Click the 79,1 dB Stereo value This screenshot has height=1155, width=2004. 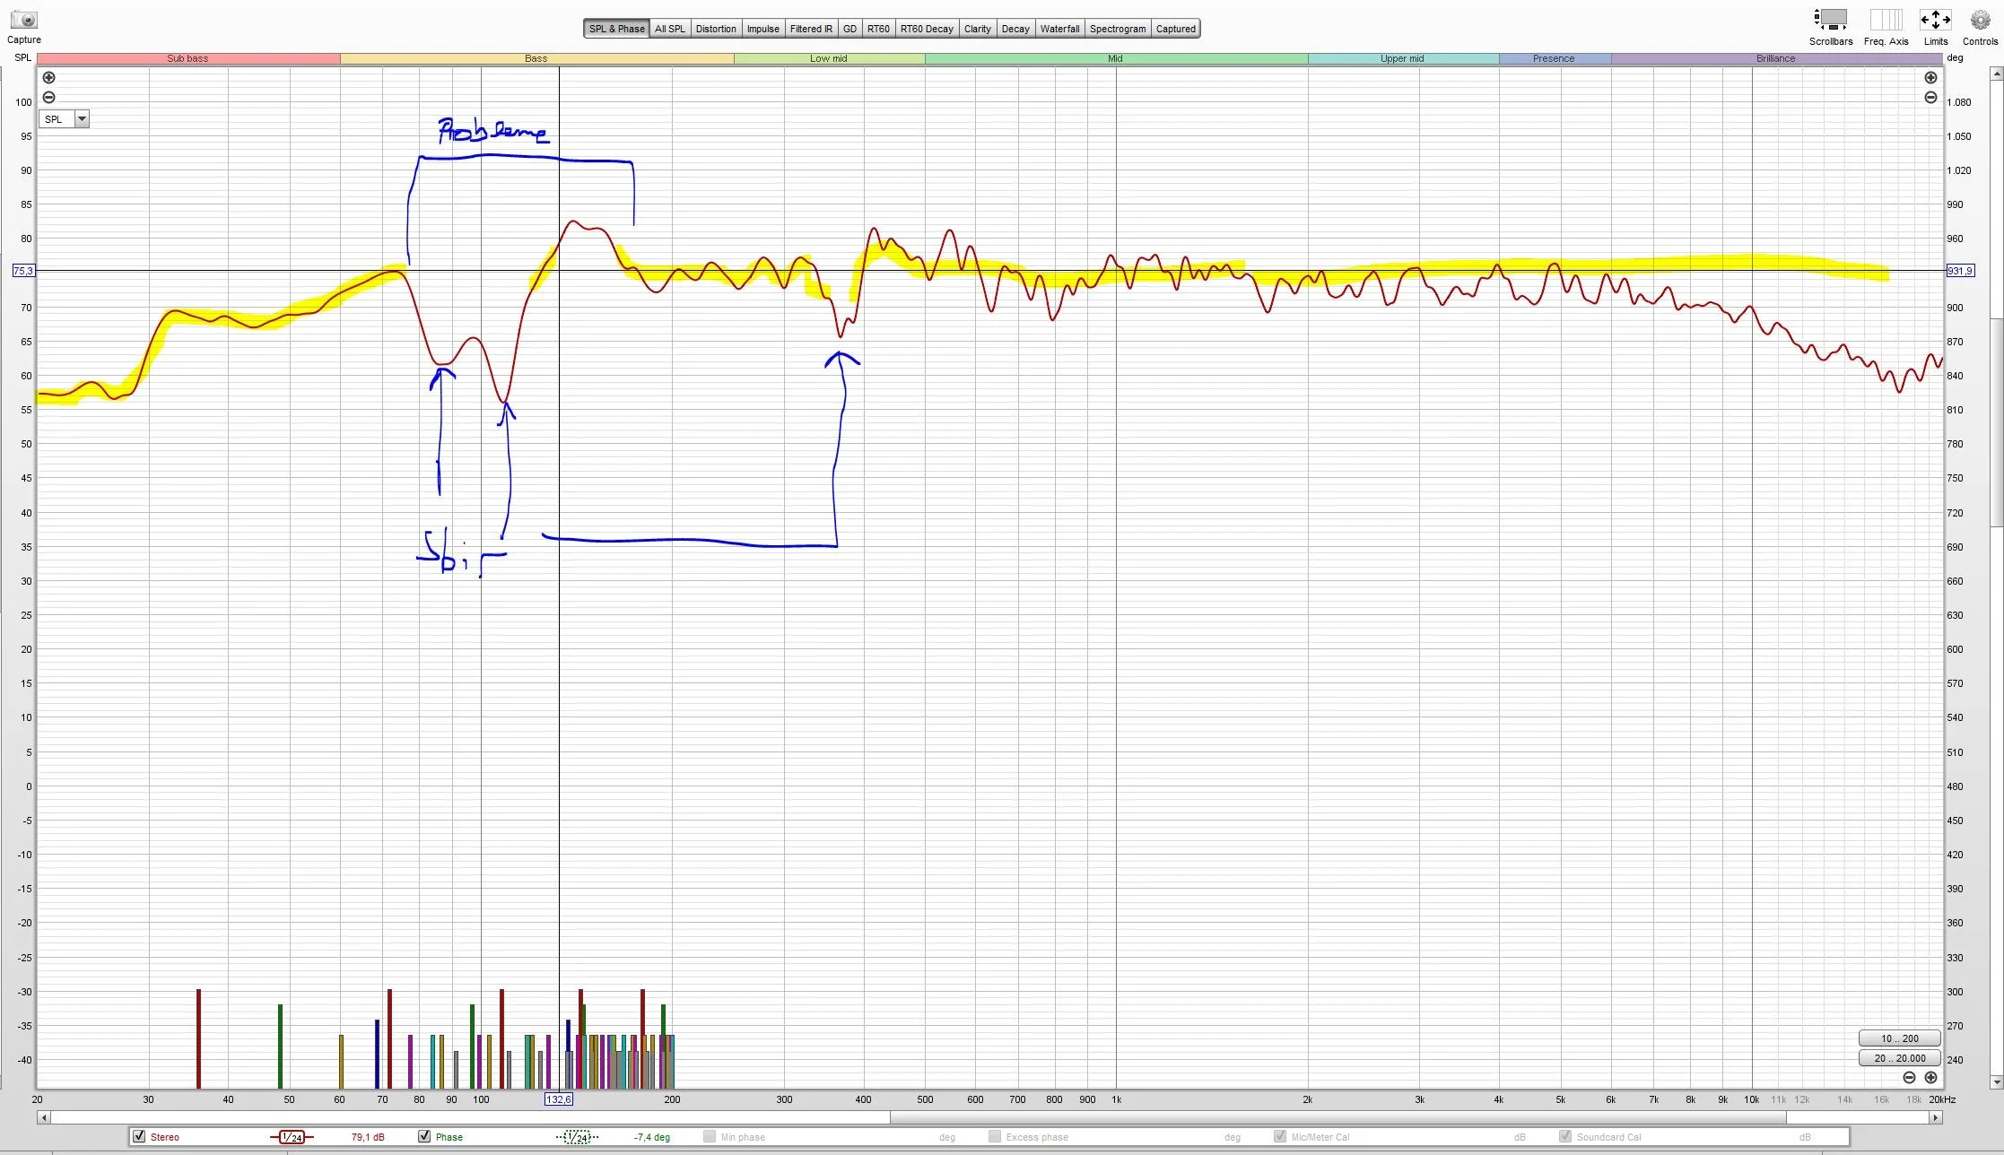[368, 1137]
